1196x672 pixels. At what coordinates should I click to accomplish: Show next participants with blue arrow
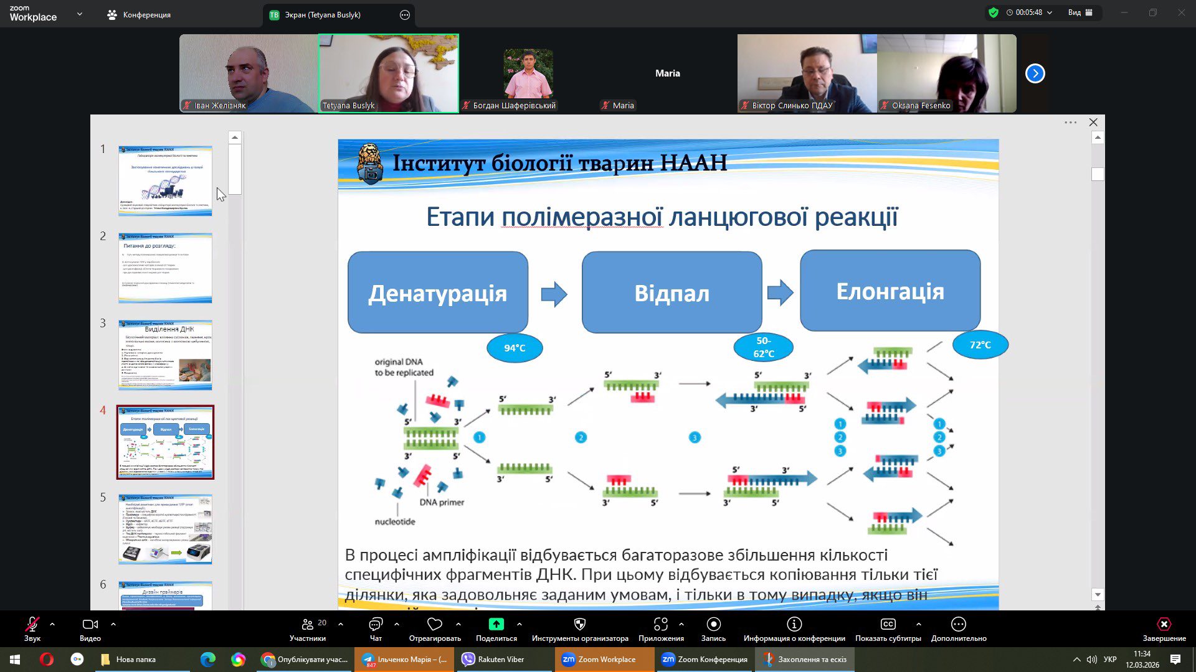click(x=1035, y=73)
